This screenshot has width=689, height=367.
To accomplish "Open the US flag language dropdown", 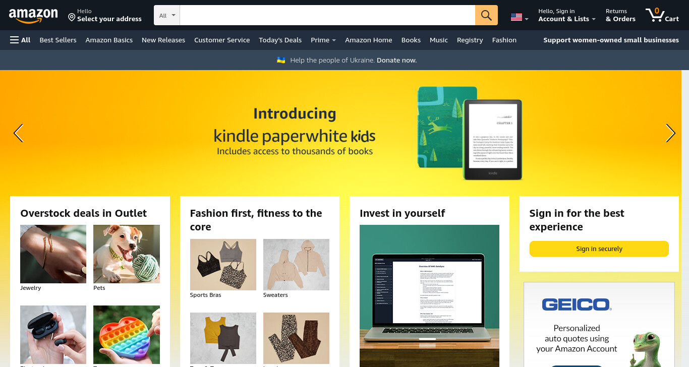I will click(520, 17).
